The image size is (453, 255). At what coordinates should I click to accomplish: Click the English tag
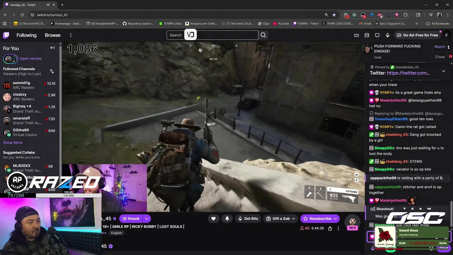[x=116, y=233]
